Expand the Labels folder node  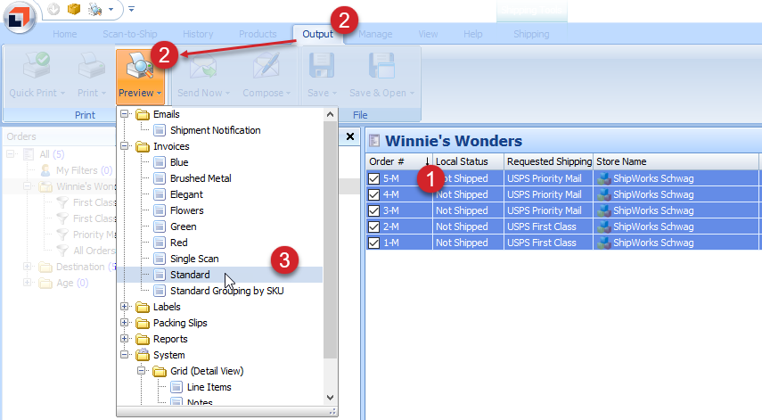point(125,306)
